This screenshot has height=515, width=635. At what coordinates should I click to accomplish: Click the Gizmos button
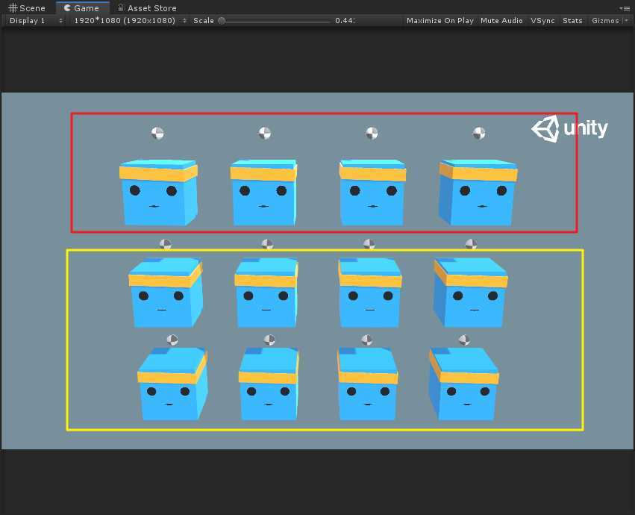605,21
